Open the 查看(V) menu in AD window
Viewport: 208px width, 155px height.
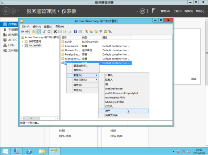(x=48, y=27)
